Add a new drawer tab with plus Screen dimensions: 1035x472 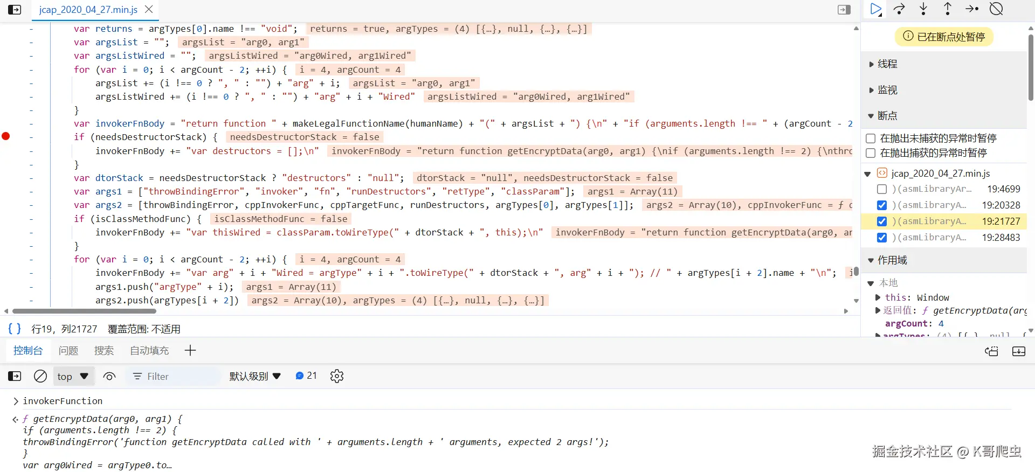click(x=190, y=351)
